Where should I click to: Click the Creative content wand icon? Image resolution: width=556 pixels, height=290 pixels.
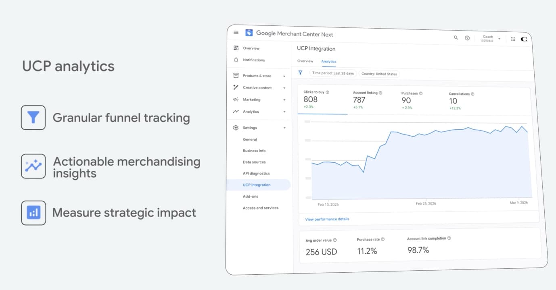[236, 87]
